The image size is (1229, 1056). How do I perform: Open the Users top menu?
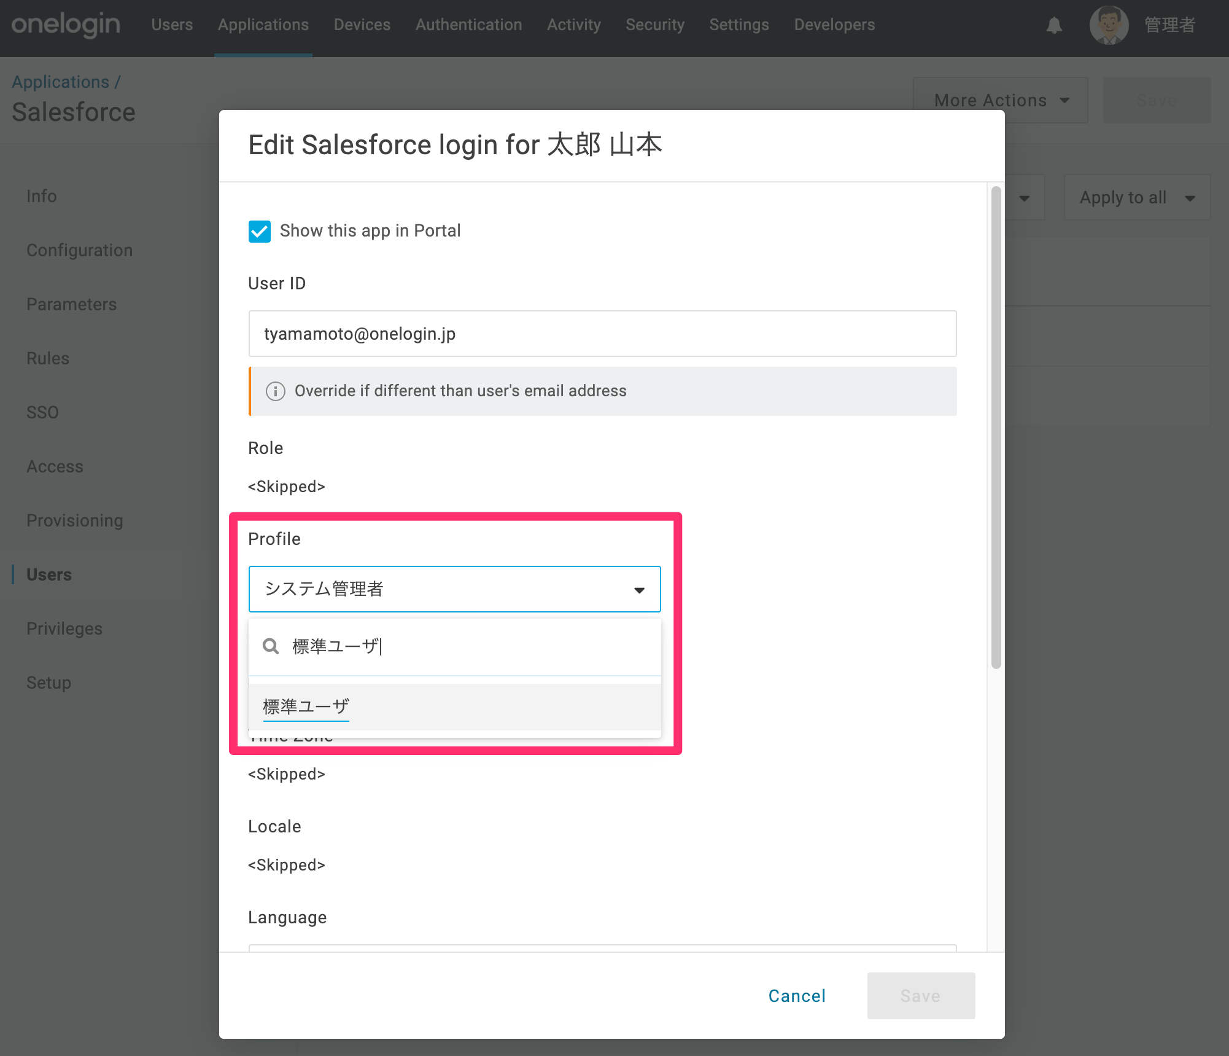click(x=172, y=25)
